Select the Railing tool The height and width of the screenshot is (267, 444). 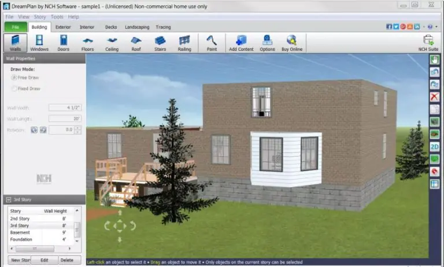(x=184, y=43)
